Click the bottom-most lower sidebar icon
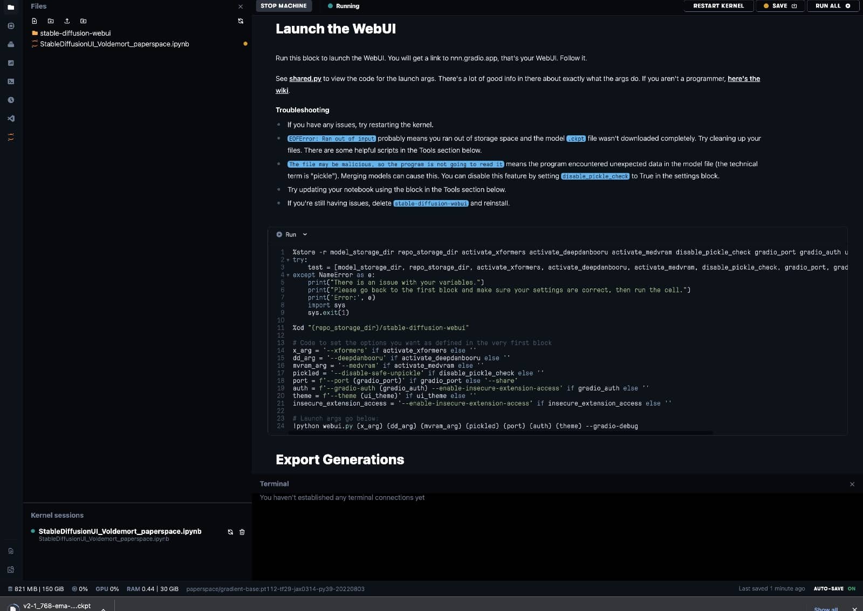 (11, 569)
